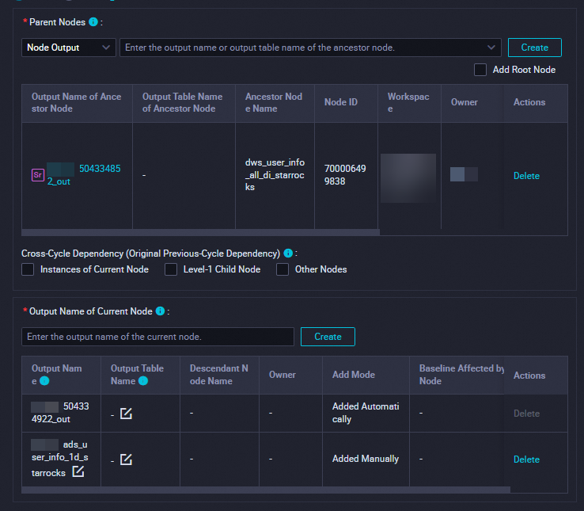This screenshot has height=511, width=584.
Task: Delete the ads_user_info_1d_starrocks output row
Action: 526,460
